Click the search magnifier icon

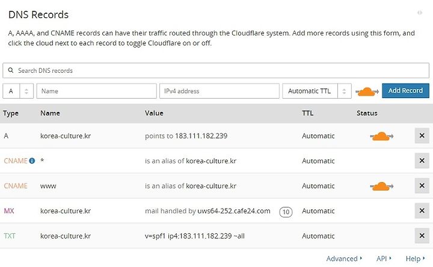[x=11, y=70]
